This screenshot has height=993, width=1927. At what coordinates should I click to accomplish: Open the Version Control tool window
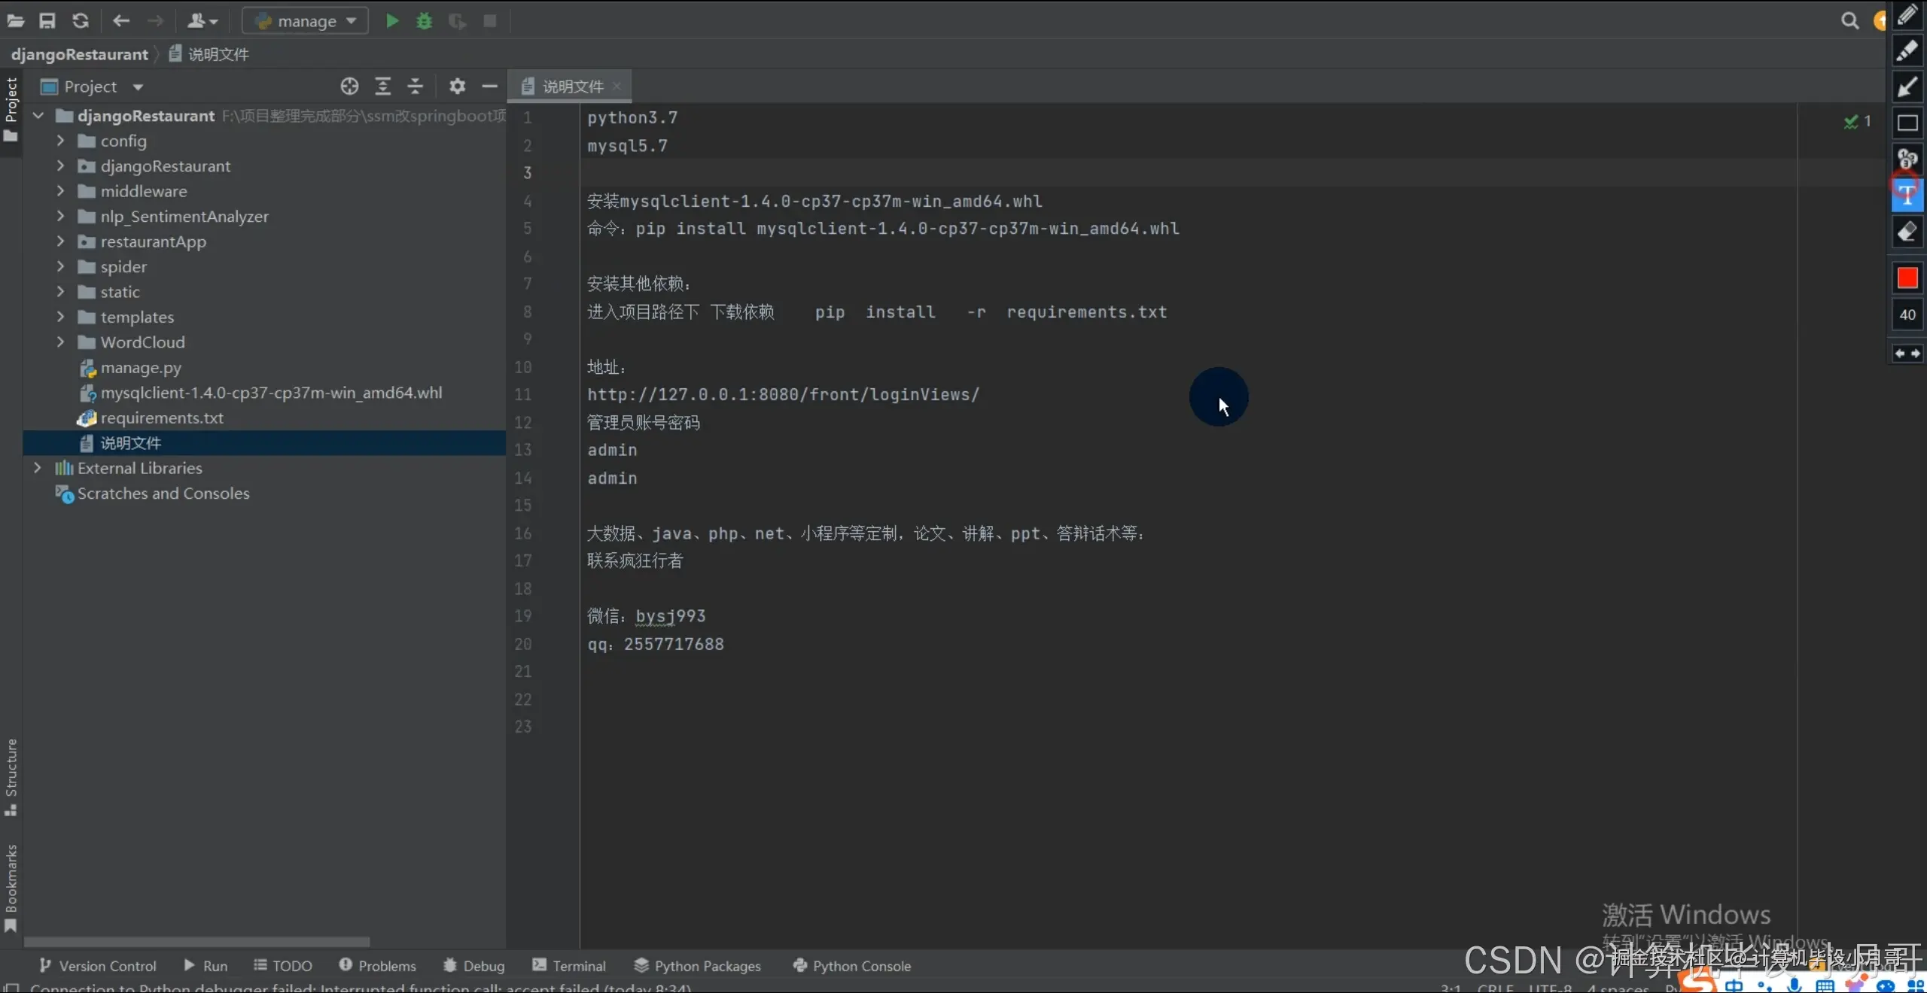tap(98, 966)
